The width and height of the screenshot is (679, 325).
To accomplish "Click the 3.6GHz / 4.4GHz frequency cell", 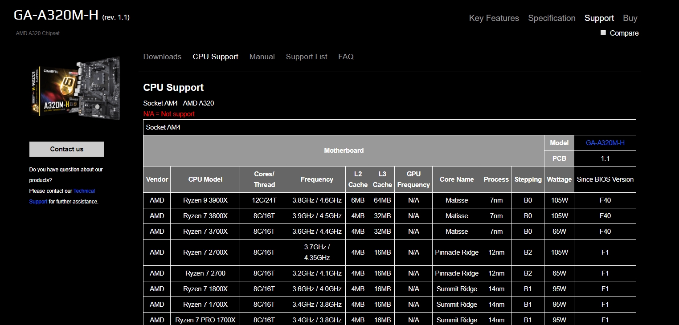I will [x=317, y=232].
